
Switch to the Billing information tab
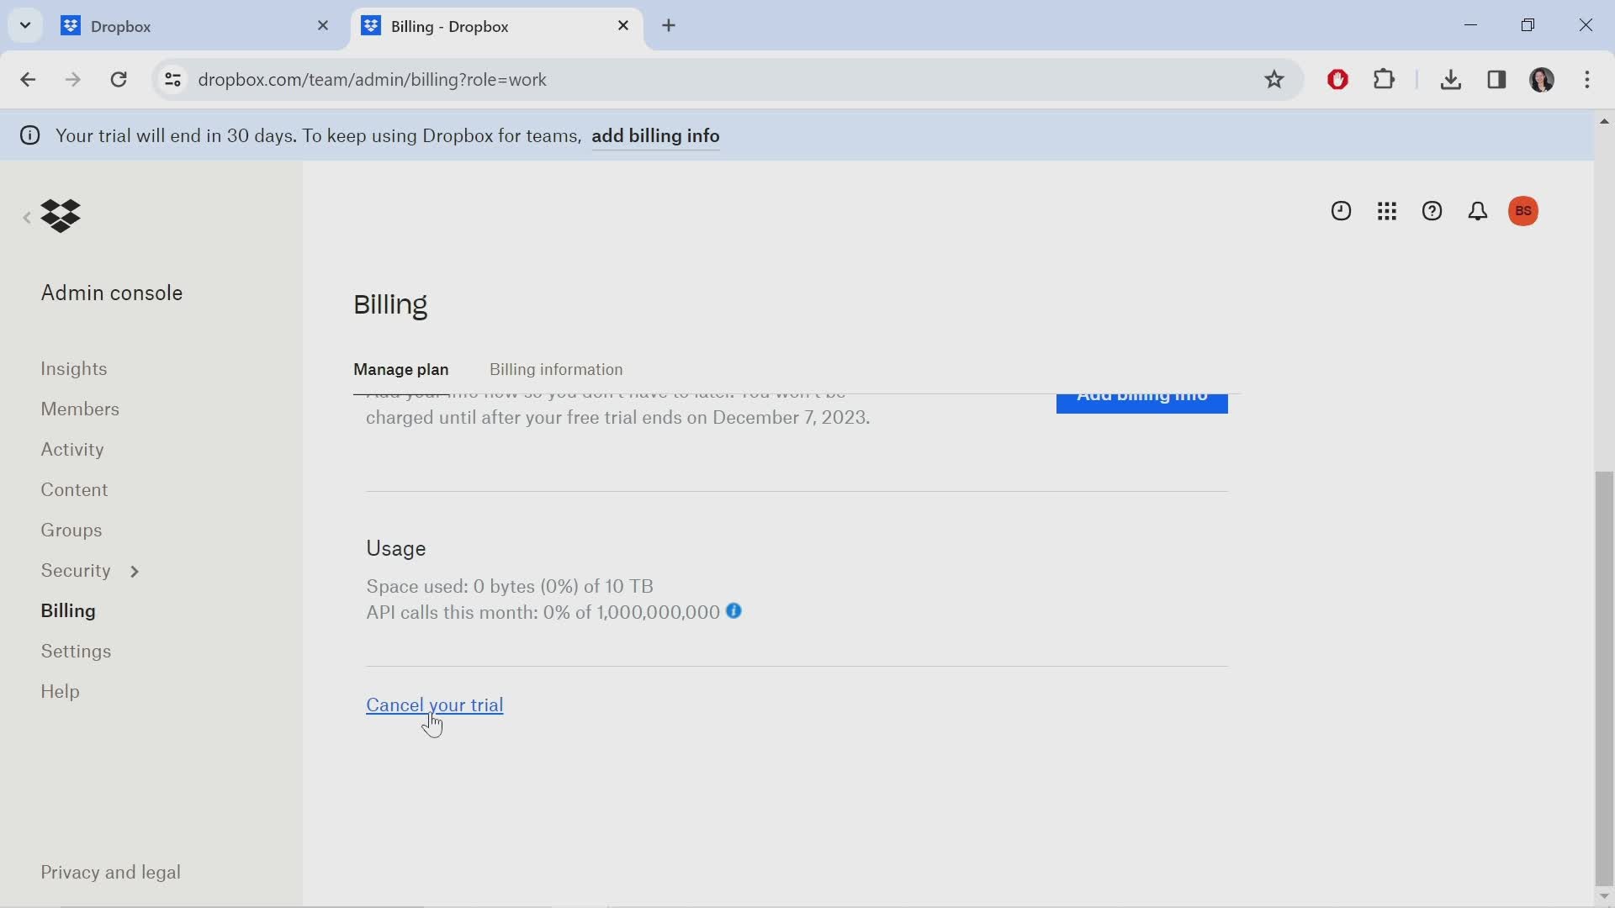tap(557, 369)
